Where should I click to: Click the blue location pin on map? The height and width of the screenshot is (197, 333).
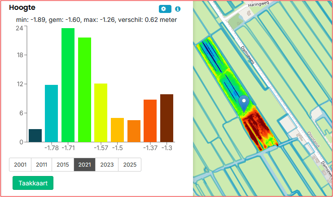pyautogui.click(x=244, y=104)
